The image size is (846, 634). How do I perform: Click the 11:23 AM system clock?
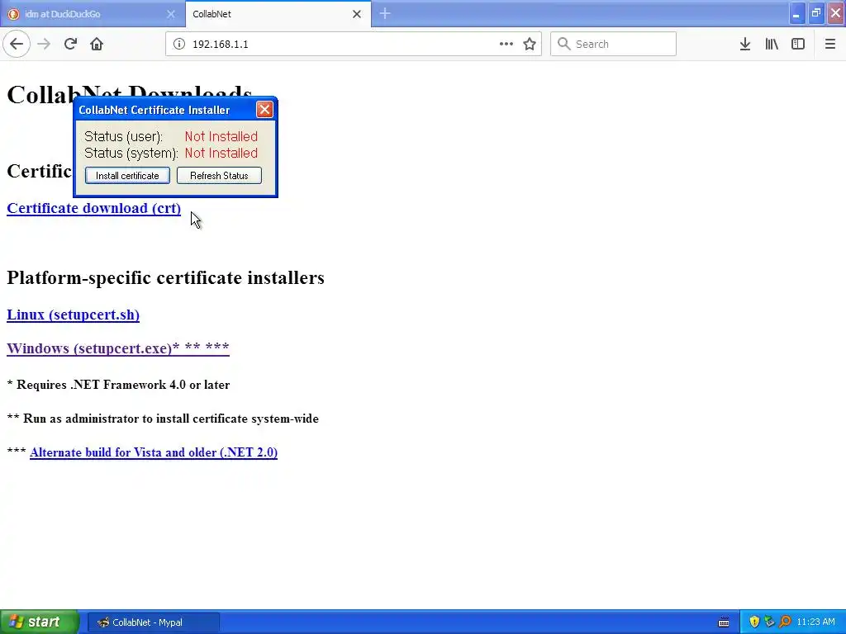(815, 622)
